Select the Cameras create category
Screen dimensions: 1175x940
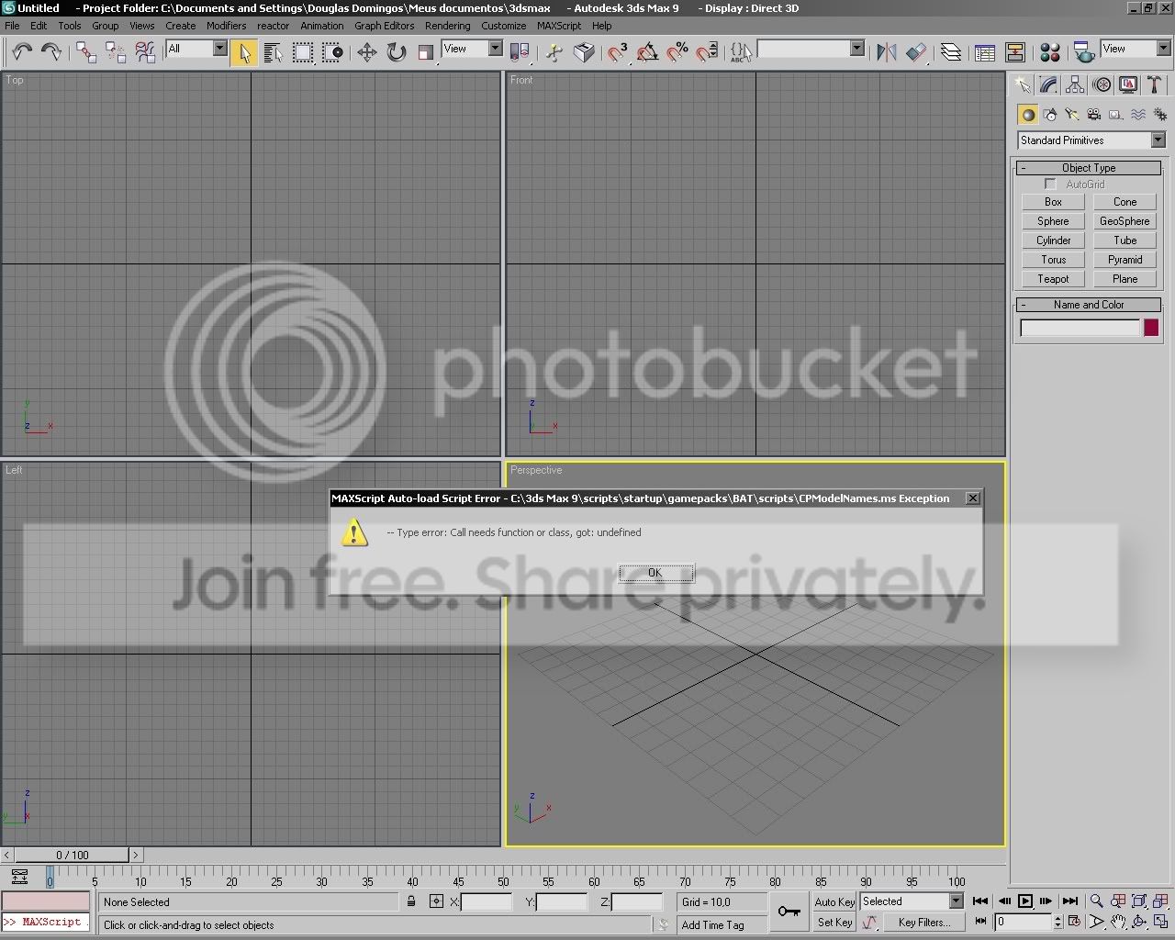click(1093, 115)
